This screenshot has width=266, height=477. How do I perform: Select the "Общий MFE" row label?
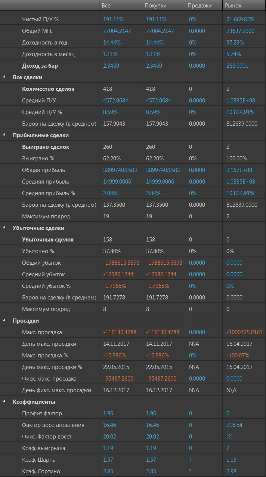[x=38, y=31]
